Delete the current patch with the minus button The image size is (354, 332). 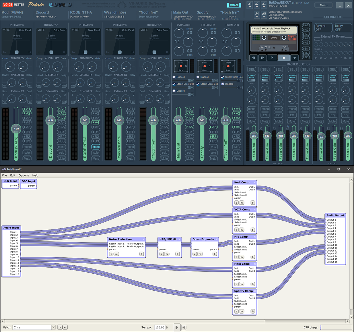pos(60,327)
